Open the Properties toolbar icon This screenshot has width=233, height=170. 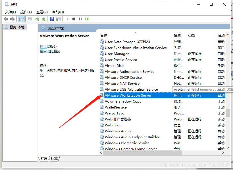[30, 19]
